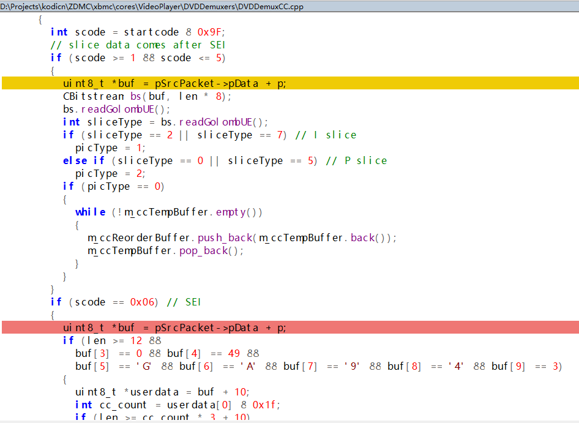Click the 'while' keyword in the loop
The image size is (579, 423).
tap(90, 212)
